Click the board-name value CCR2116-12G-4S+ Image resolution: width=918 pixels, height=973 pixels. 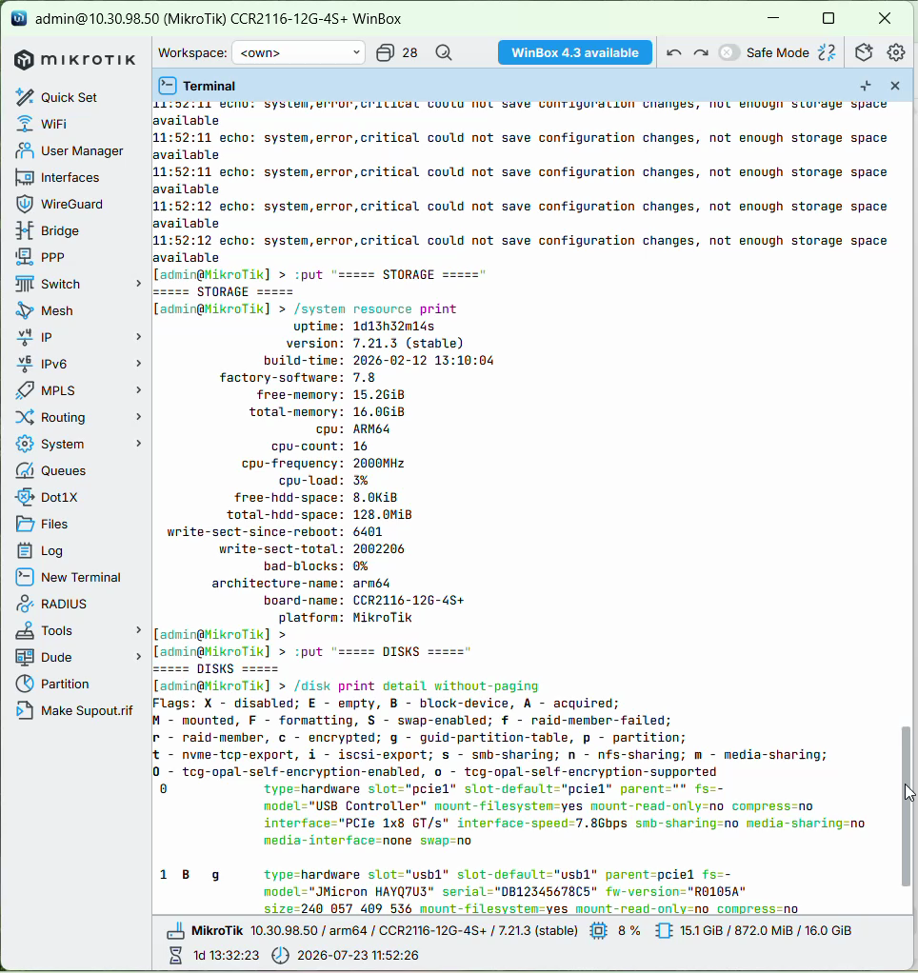pos(409,601)
